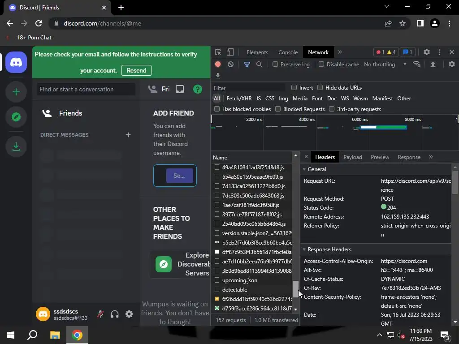Switch to the Console panel
Image resolution: width=459 pixels, height=344 pixels.
tap(288, 52)
